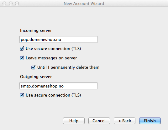Toggle the Leave messages on server checkbox

click(x=22, y=58)
